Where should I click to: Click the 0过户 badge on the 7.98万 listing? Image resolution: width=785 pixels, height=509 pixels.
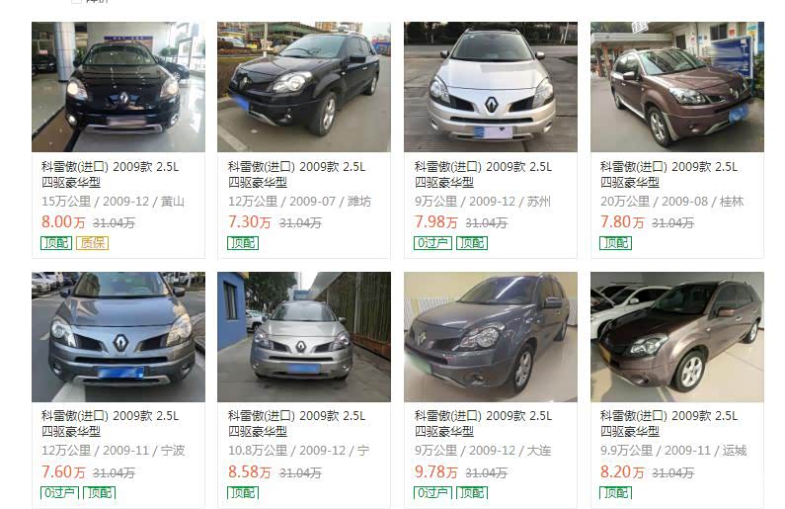(433, 243)
